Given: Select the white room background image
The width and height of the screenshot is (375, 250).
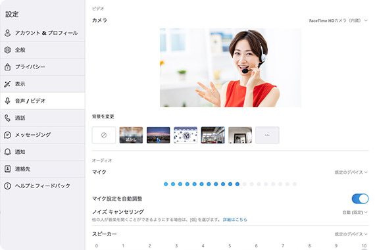Looking at the screenshot, I should (x=240, y=135).
